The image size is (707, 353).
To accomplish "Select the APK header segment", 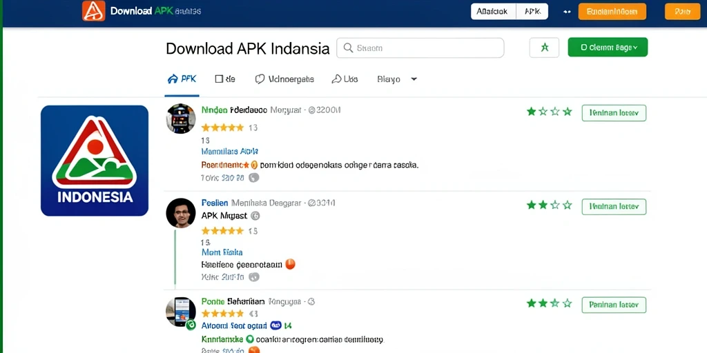I will pyautogui.click(x=532, y=12).
